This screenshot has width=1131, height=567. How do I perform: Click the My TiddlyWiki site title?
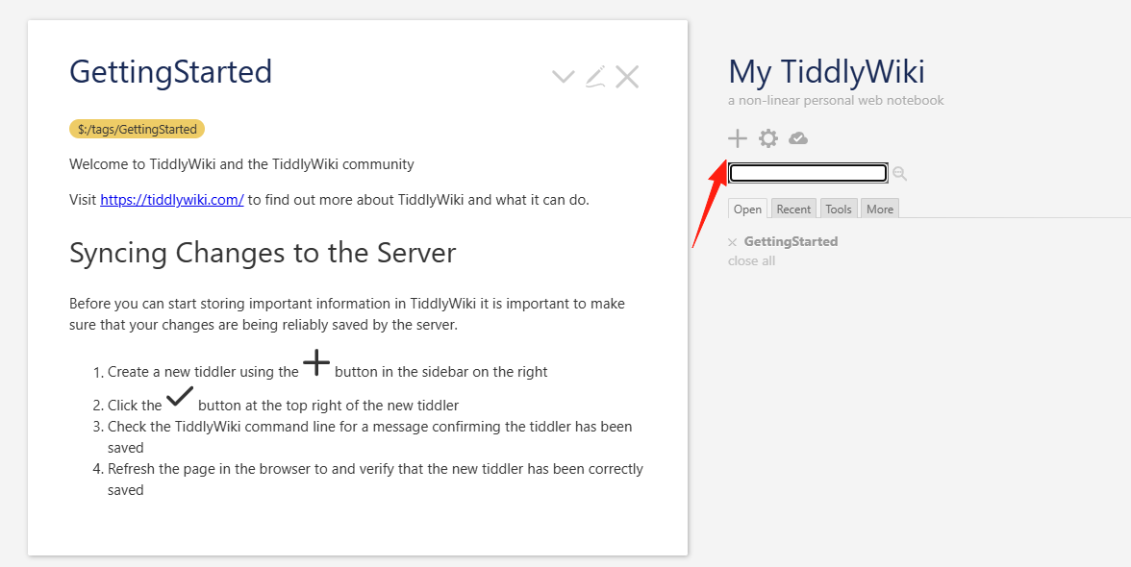point(827,72)
